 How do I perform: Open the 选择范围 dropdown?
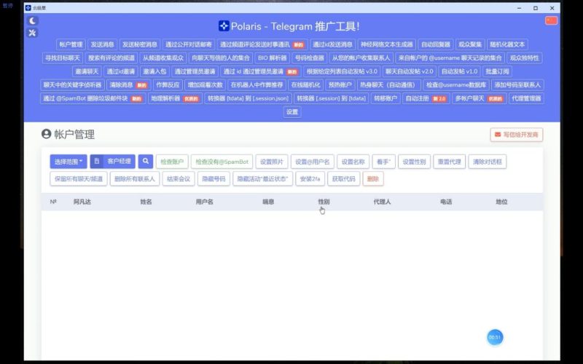(69, 162)
